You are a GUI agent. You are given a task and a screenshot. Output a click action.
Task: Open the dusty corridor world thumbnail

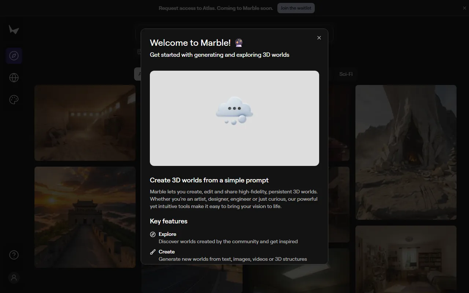[85, 123]
